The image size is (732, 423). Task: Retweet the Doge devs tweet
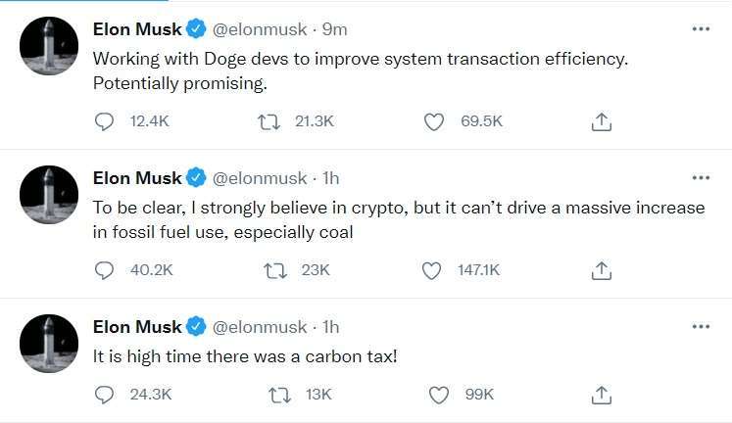(268, 121)
